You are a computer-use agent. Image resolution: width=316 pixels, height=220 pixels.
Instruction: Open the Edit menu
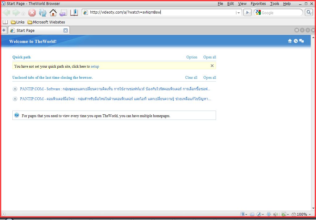[x=231, y=4]
